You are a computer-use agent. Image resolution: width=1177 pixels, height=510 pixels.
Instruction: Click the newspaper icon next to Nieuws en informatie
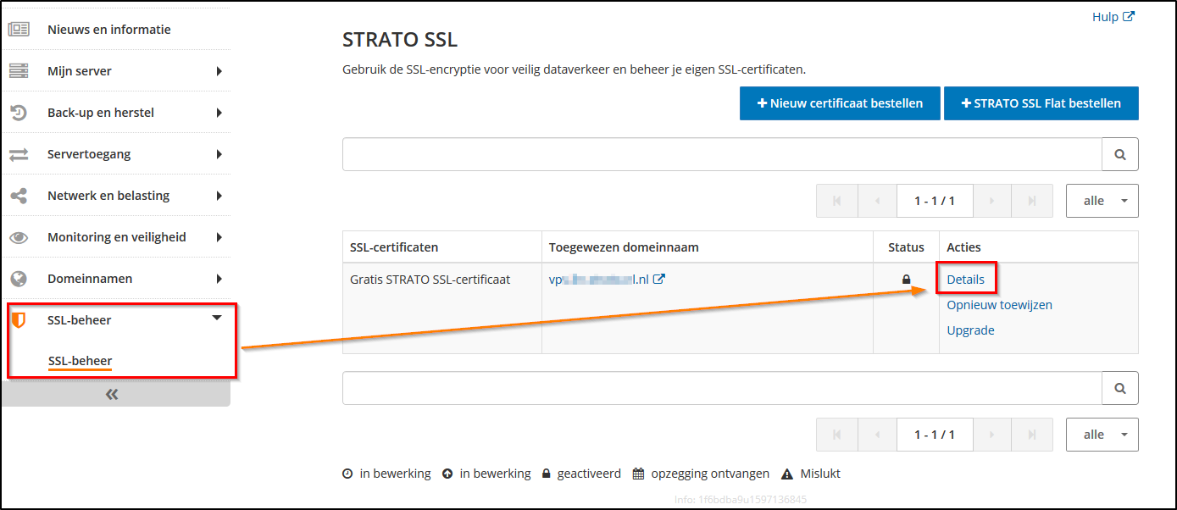click(19, 28)
